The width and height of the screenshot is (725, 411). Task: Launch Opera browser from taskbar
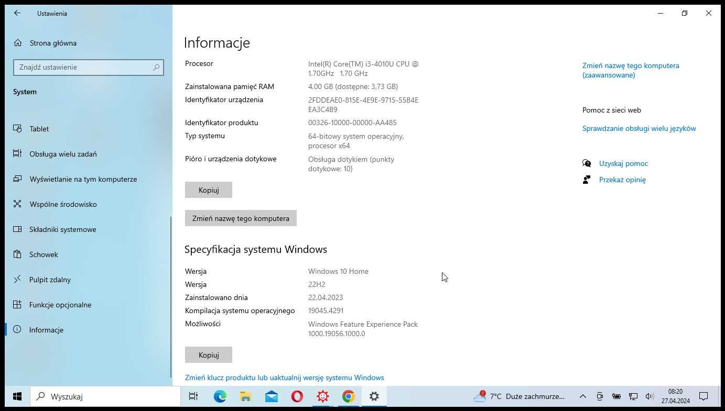point(297,396)
